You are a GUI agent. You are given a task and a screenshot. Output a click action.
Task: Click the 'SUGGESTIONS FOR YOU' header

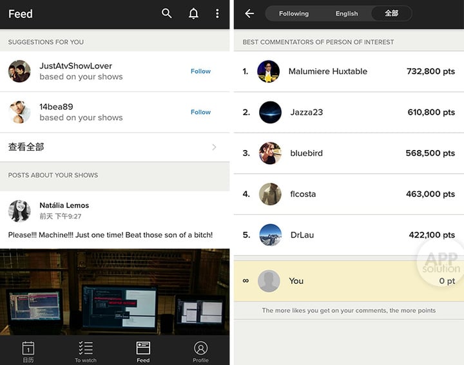tap(46, 42)
